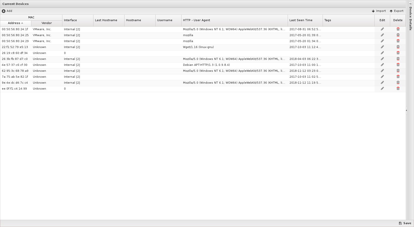This screenshot has height=227, width=414.
Task: Edit device ee:0f:f1:c4:14:99 with pencil icon
Action: [x=382, y=89]
